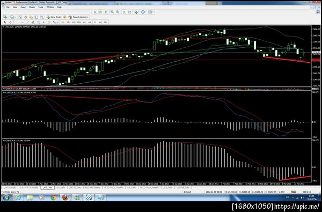Select the equidistant channel tool
The image size is (322, 212).
point(33,22)
